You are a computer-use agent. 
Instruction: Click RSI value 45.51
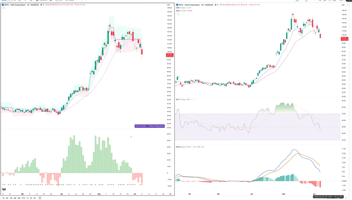tap(188, 100)
